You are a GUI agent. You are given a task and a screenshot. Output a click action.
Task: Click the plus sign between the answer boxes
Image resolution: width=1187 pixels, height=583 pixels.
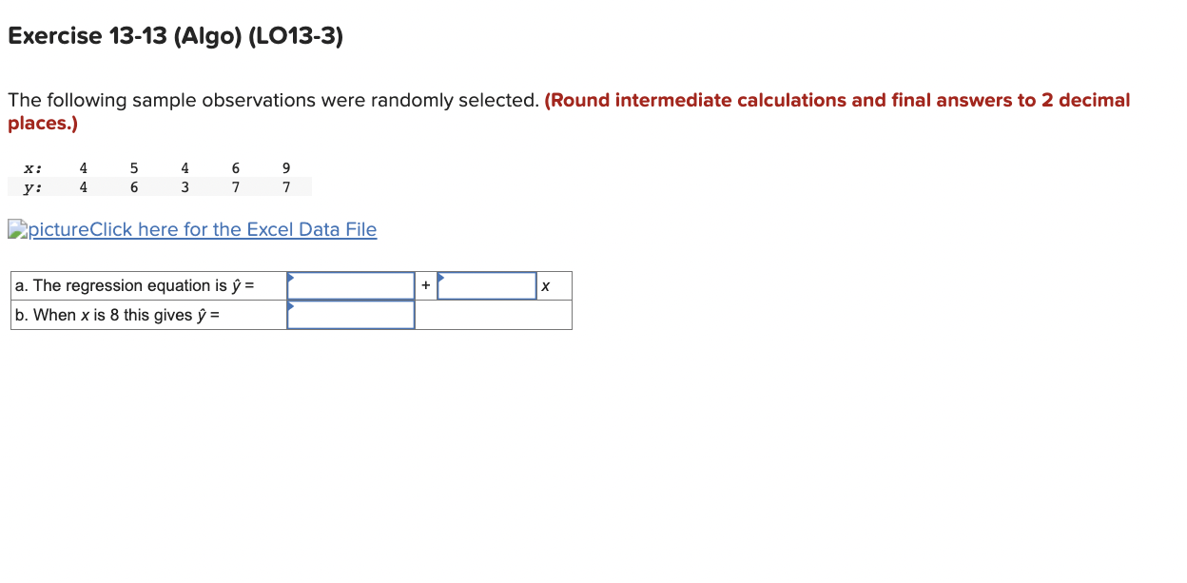(x=424, y=285)
